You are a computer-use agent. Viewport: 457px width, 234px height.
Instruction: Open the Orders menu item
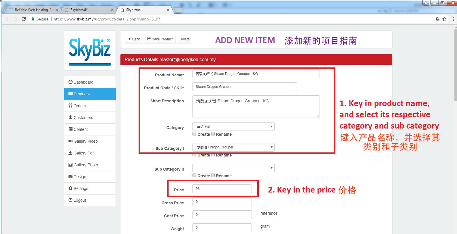[x=90, y=106]
